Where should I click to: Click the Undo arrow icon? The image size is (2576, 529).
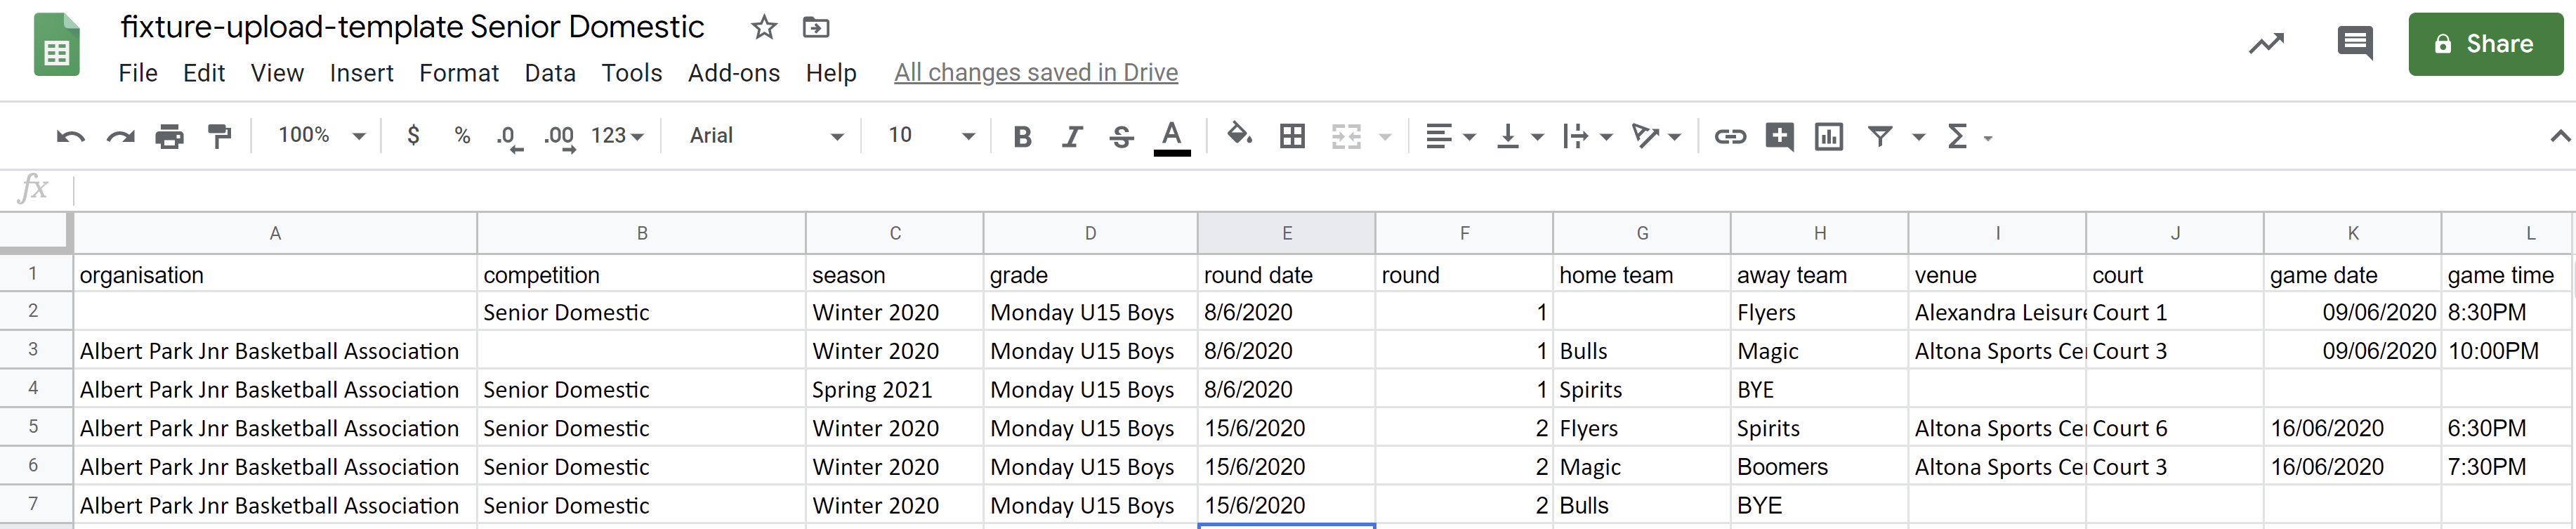coord(70,136)
